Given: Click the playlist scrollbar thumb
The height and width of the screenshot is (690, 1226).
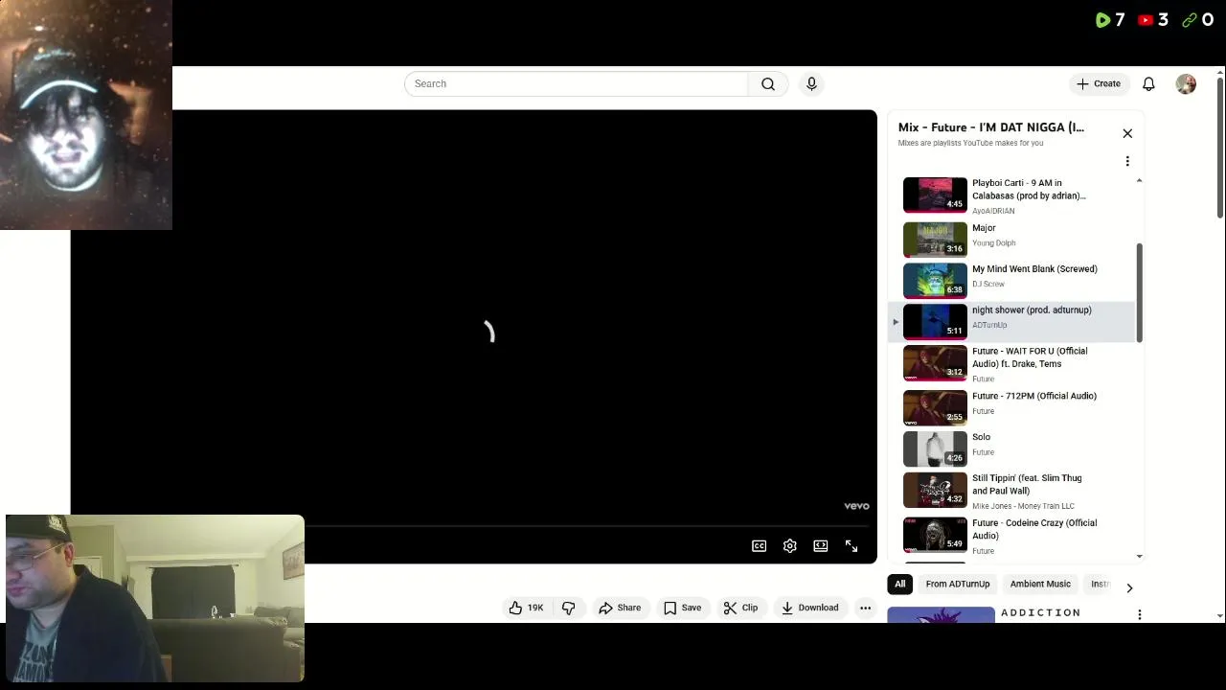Looking at the screenshot, I should pyautogui.click(x=1139, y=292).
